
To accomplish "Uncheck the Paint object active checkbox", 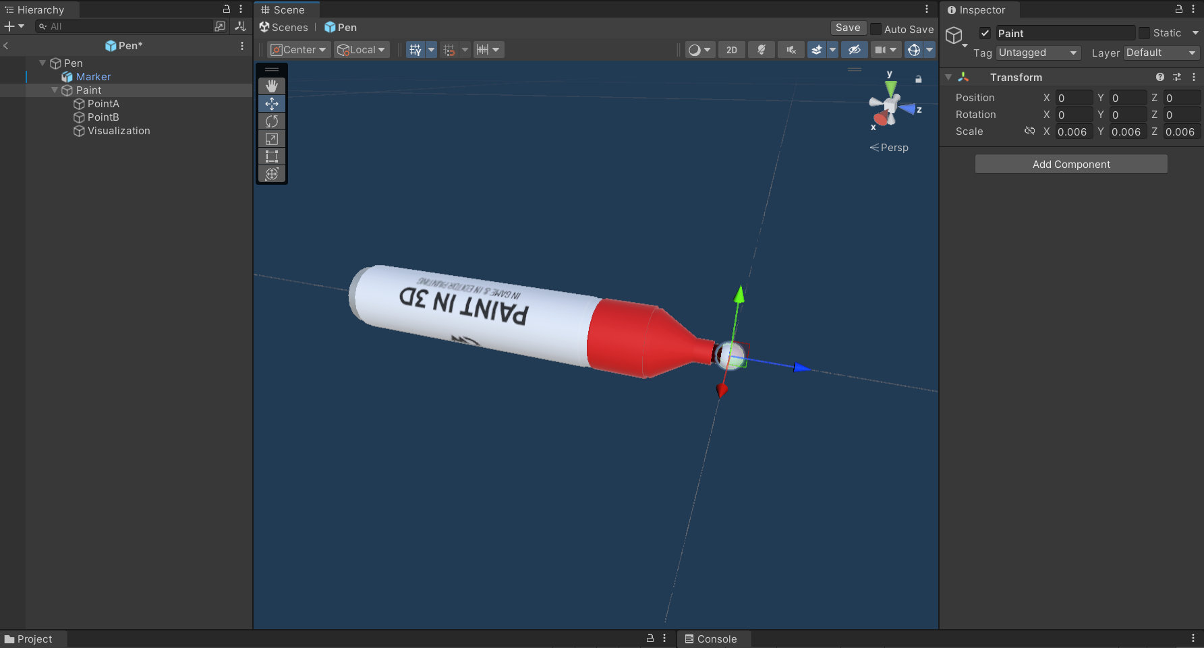I will click(x=985, y=33).
